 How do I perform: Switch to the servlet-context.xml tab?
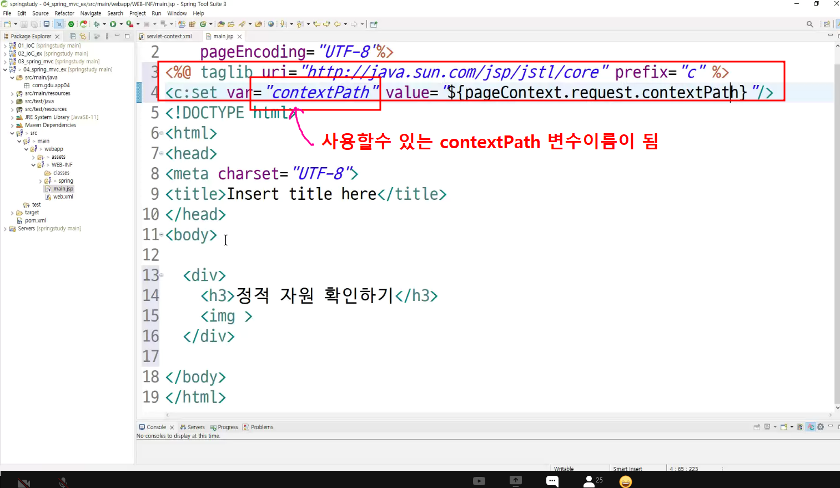(169, 37)
